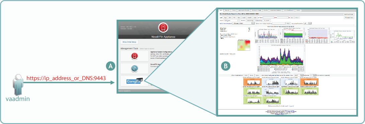Click the show-only-nodes-matching text field

point(279,23)
